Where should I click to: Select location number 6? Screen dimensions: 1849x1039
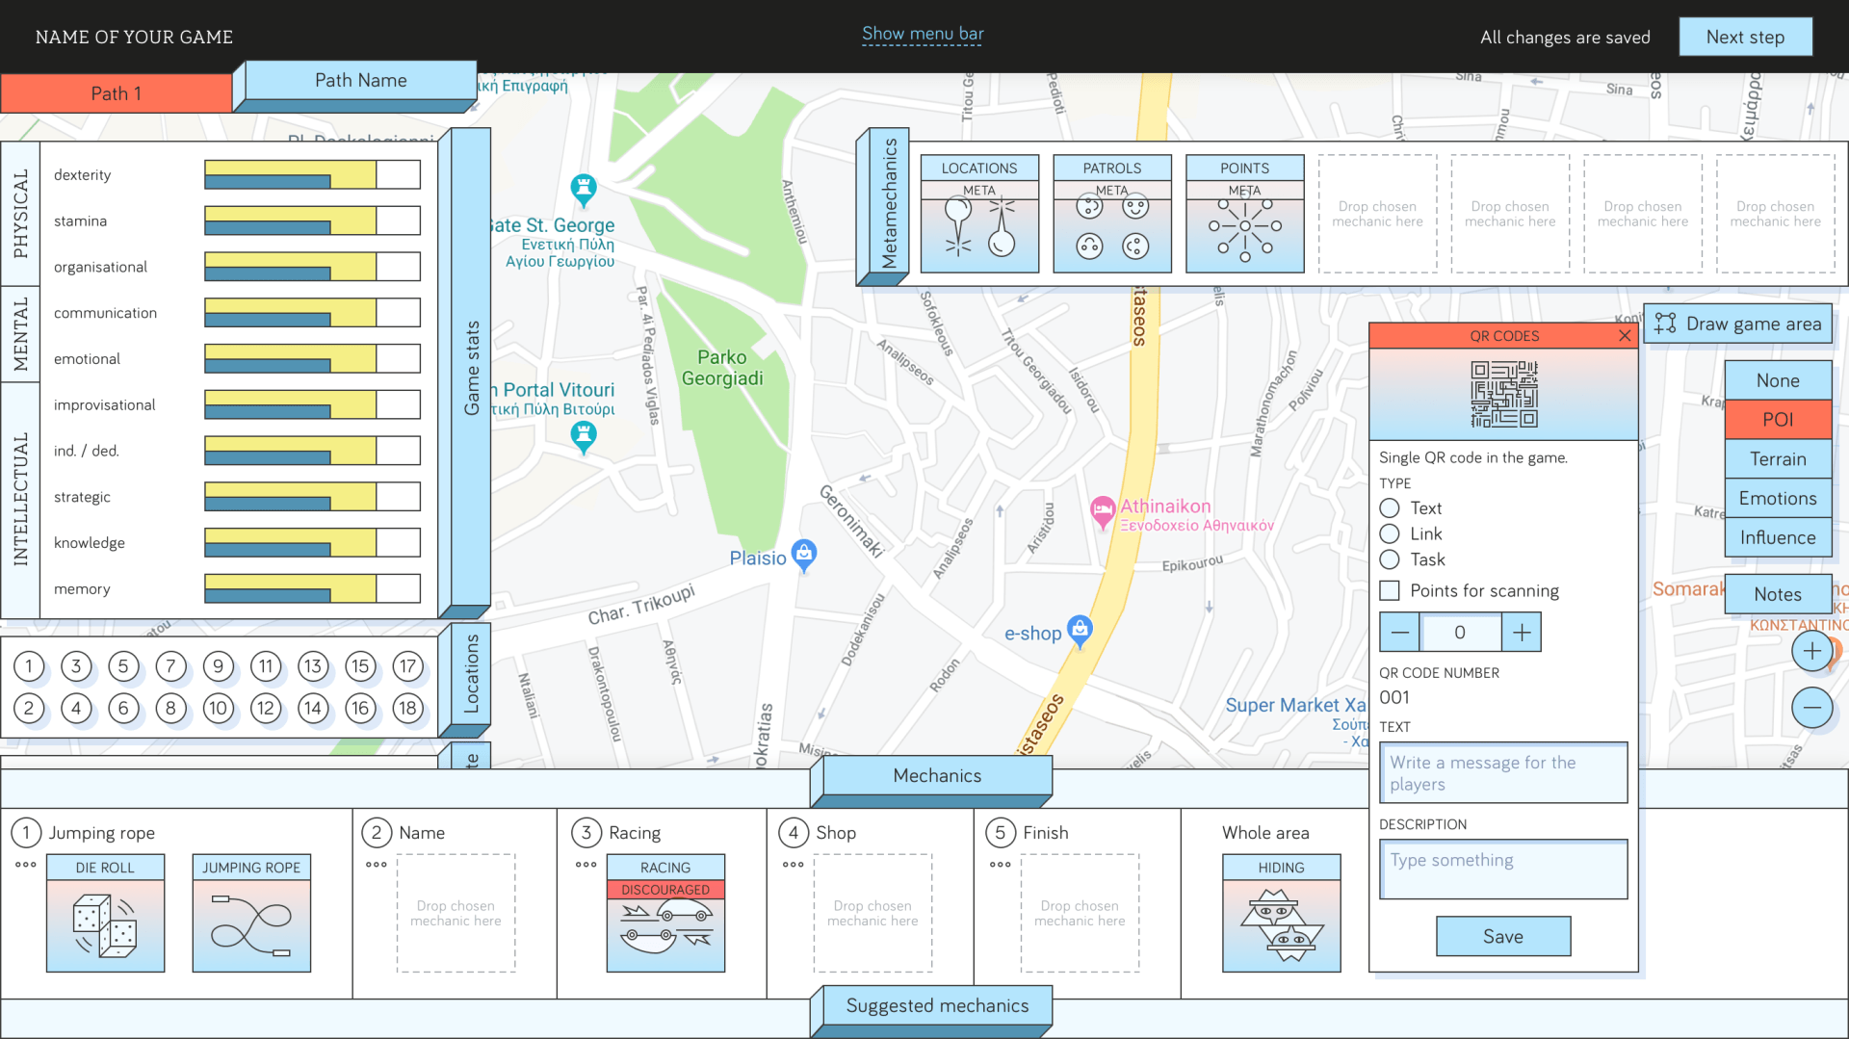(123, 709)
